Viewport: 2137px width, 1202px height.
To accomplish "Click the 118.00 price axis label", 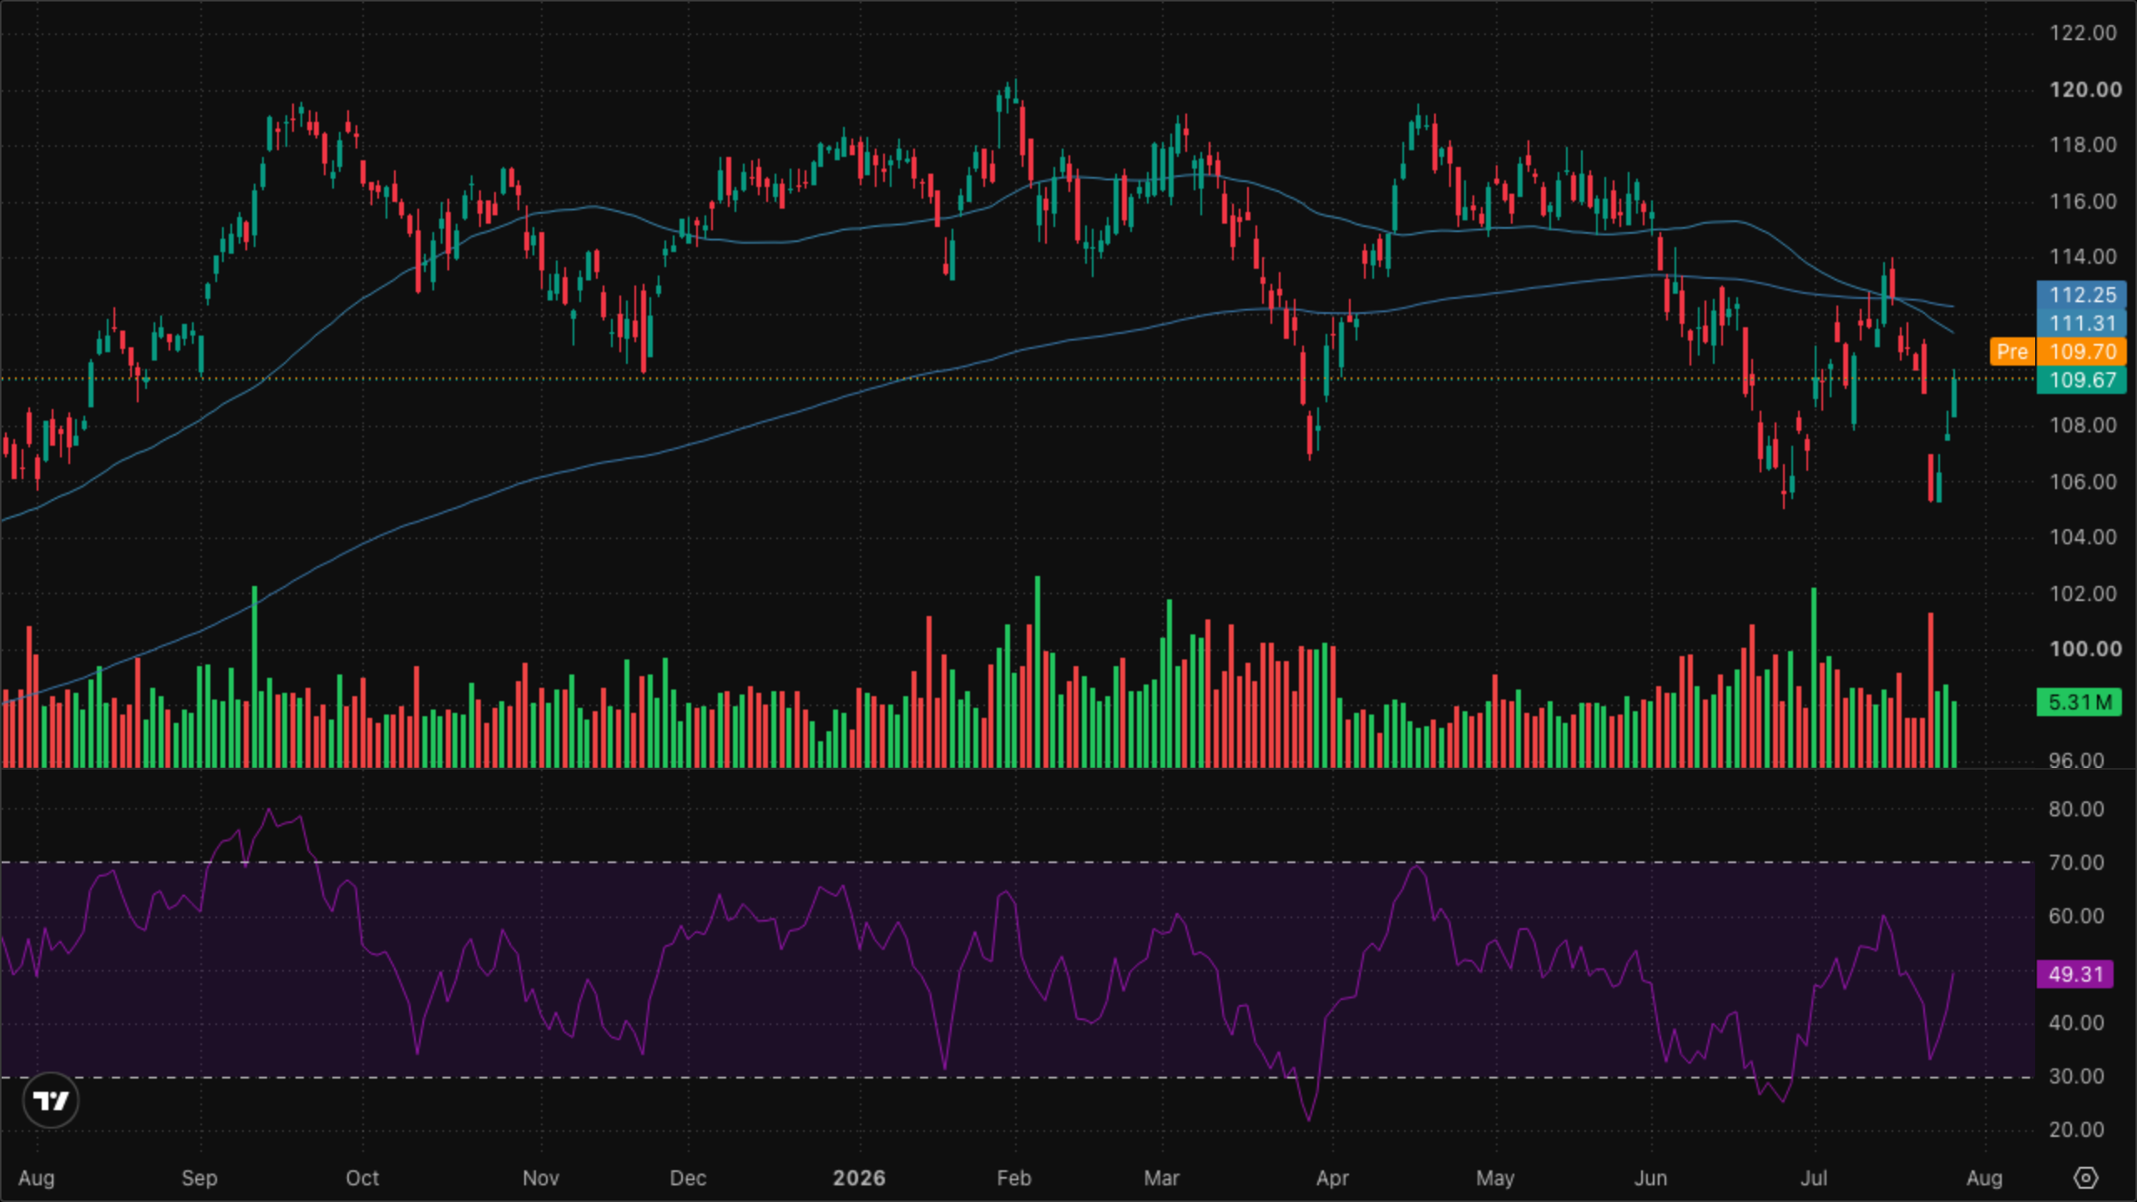I will click(2083, 145).
